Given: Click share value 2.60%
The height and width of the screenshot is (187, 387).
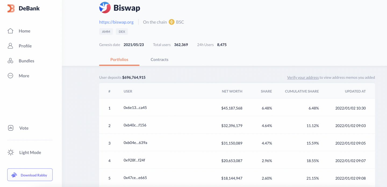Looking at the screenshot, I should (267, 178).
